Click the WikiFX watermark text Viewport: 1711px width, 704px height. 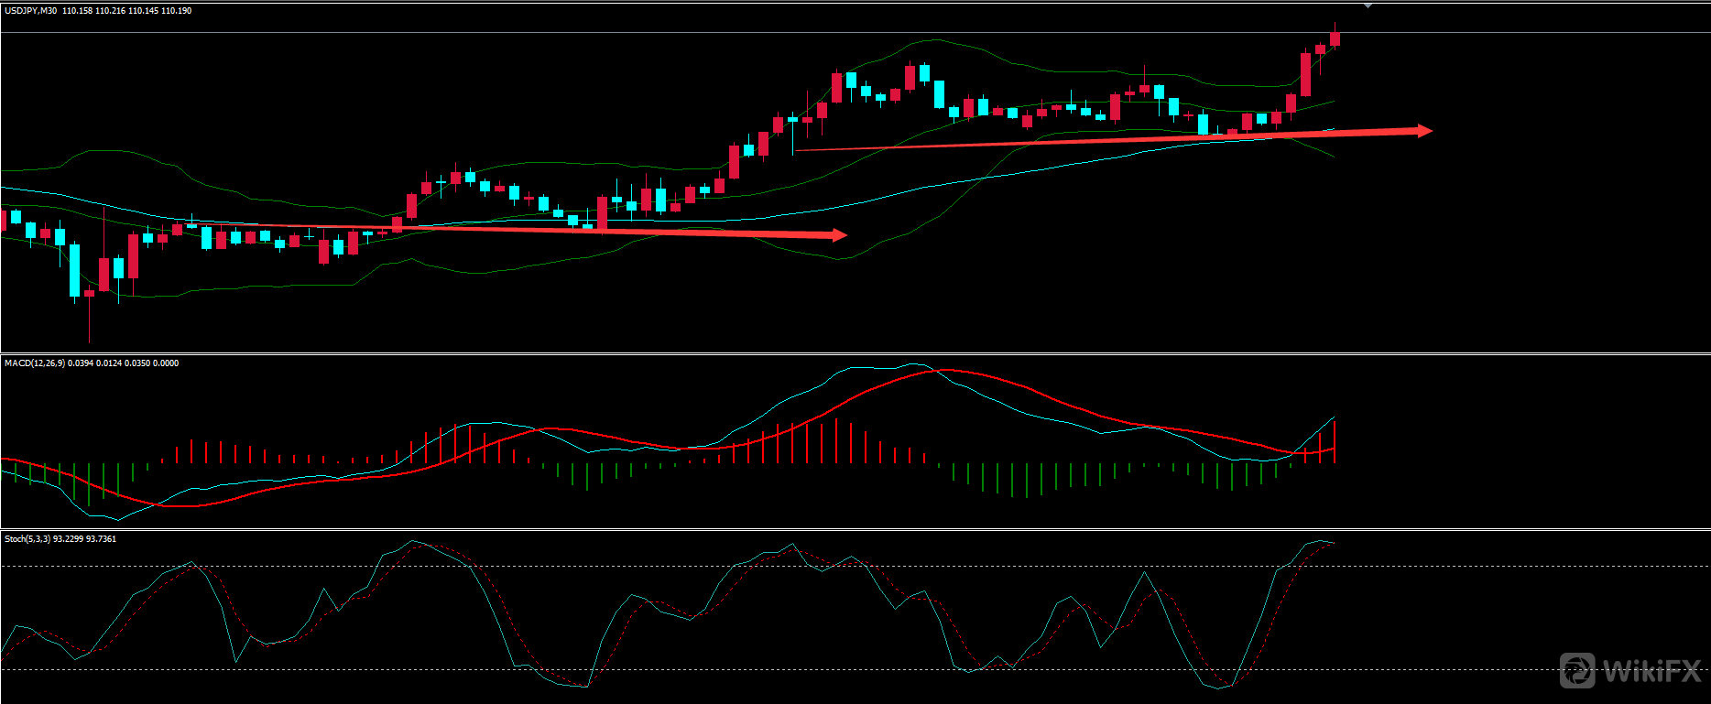(1651, 672)
